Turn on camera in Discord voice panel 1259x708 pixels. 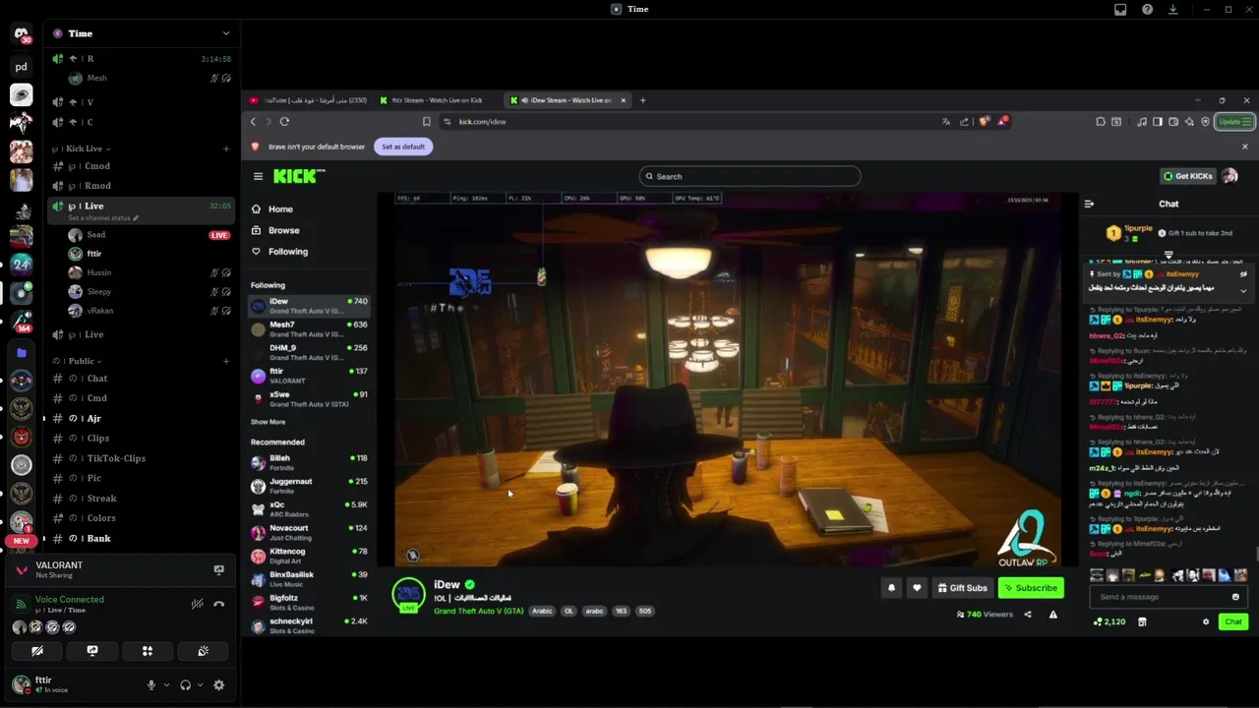click(37, 651)
